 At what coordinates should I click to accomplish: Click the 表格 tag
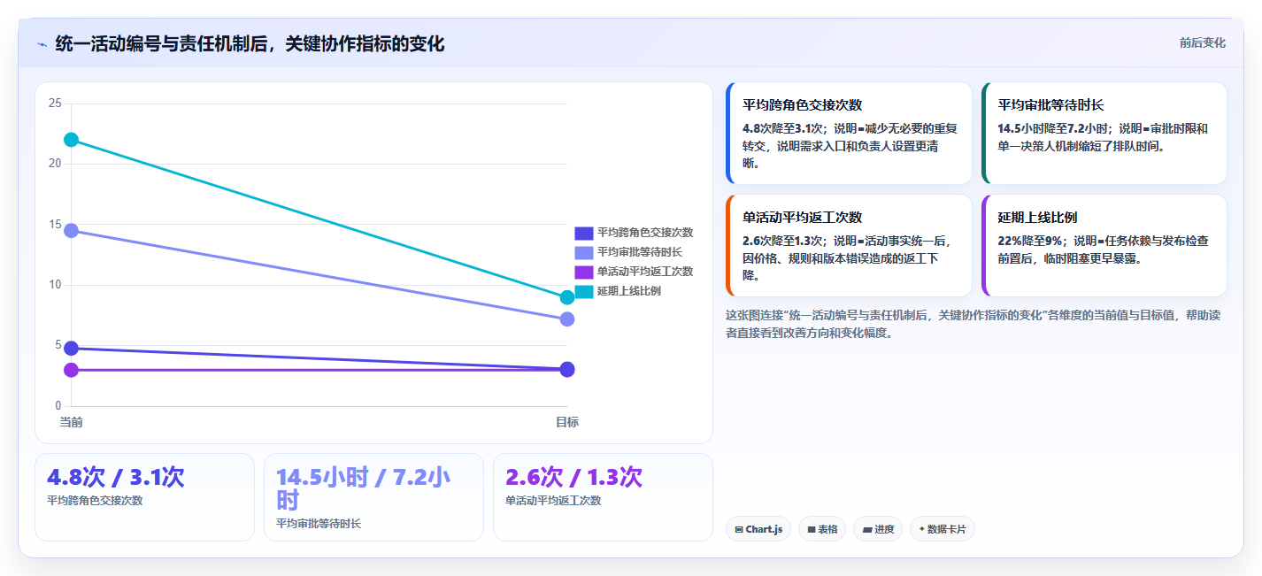click(x=822, y=529)
